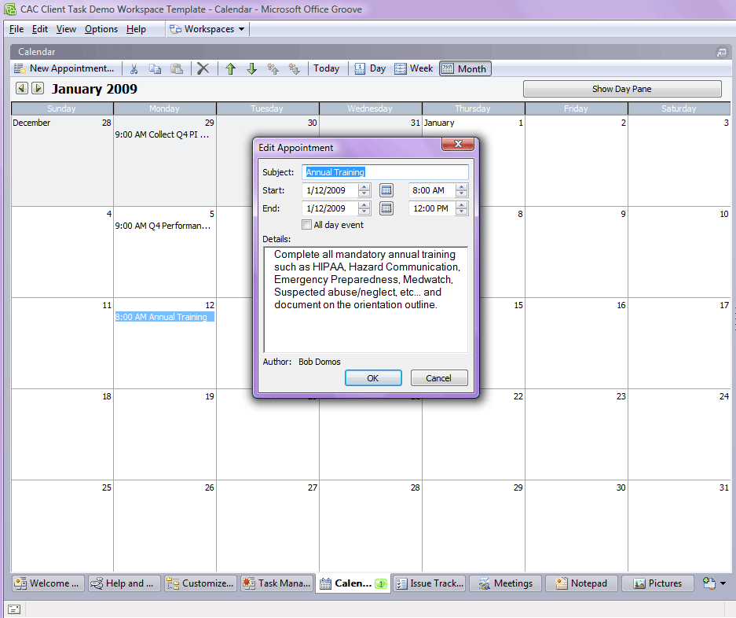Viewport: 736px width, 618px height.
Task: Open the Meetings tool tab
Action: coord(506,583)
